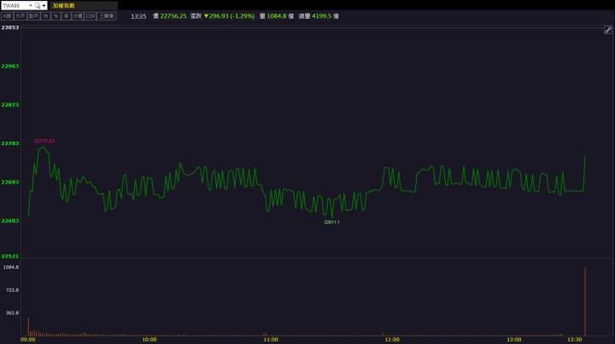Click the TWA00 symbol input field
Image resolution: width=615 pixels, height=344 pixels.
15,5
